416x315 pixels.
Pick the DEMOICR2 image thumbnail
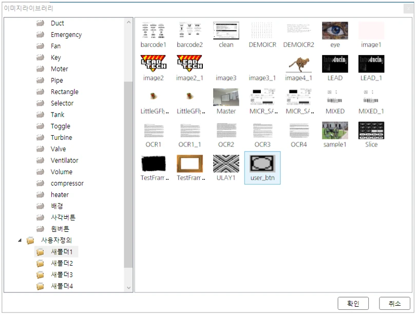coord(299,30)
